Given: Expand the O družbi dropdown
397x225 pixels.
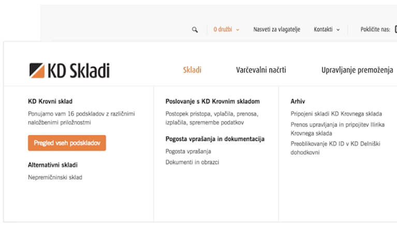Looking at the screenshot, I should tap(226, 29).
